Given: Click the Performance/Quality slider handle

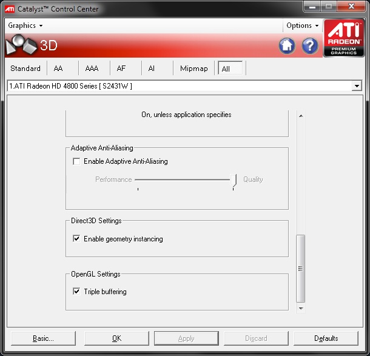Looking at the screenshot, I should (233, 181).
